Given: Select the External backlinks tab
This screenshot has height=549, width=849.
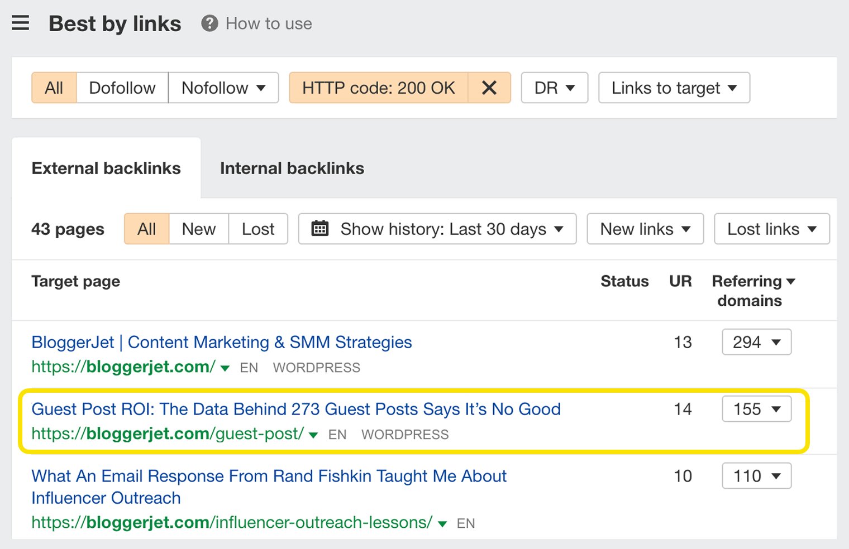Looking at the screenshot, I should pos(106,168).
